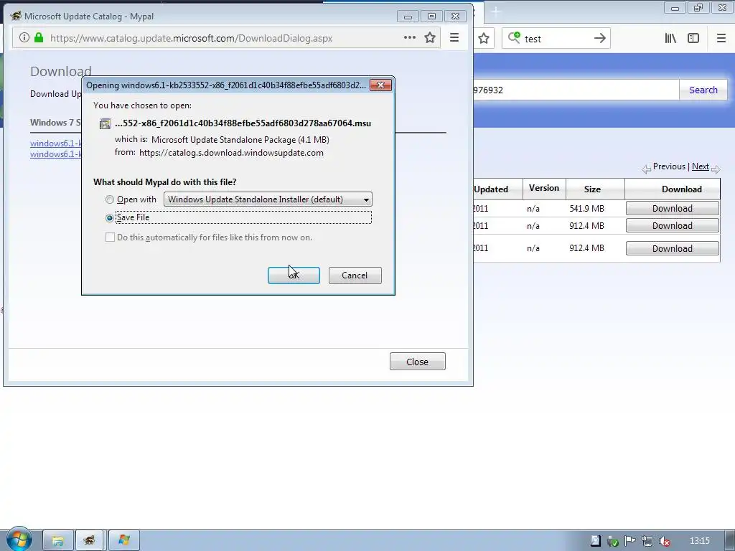Click OK in the file opening dialog
The width and height of the screenshot is (735, 551).
point(294,275)
